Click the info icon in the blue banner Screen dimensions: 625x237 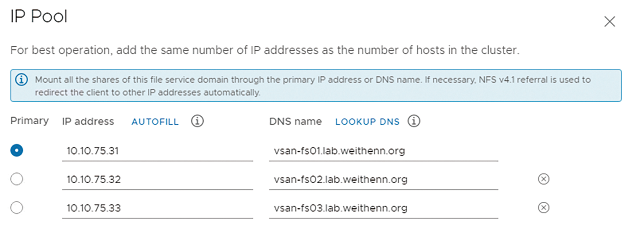21,80
